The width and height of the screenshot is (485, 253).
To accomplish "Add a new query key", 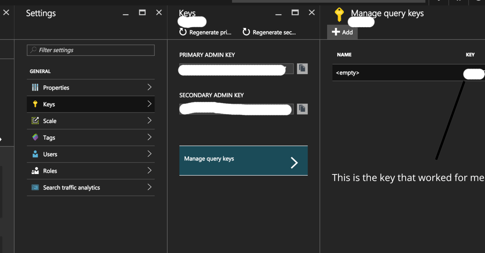I will [x=342, y=32].
